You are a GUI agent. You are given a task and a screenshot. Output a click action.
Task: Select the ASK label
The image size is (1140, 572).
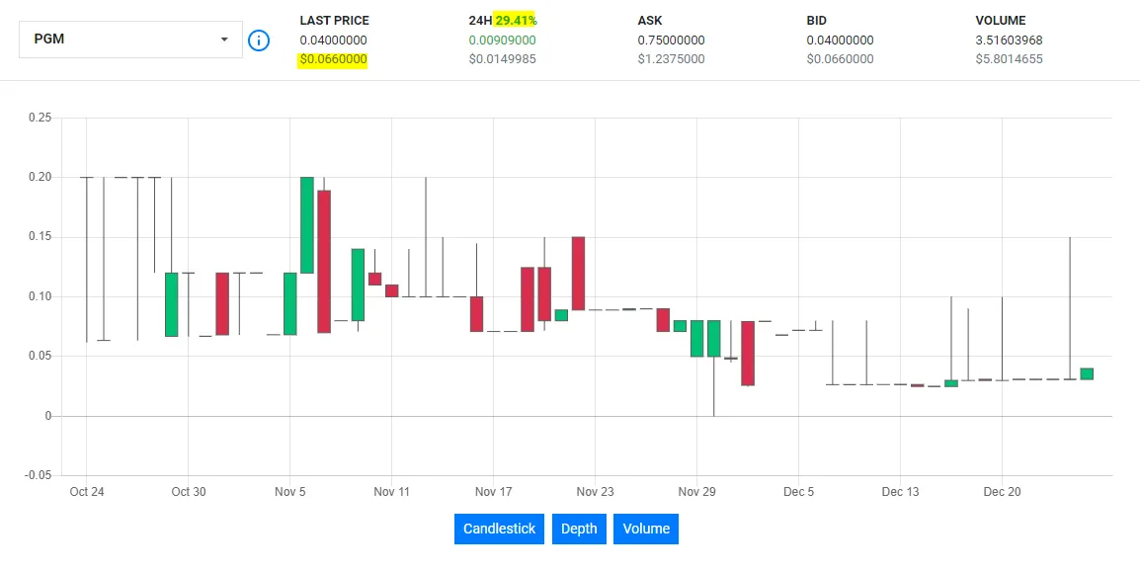pyautogui.click(x=649, y=21)
